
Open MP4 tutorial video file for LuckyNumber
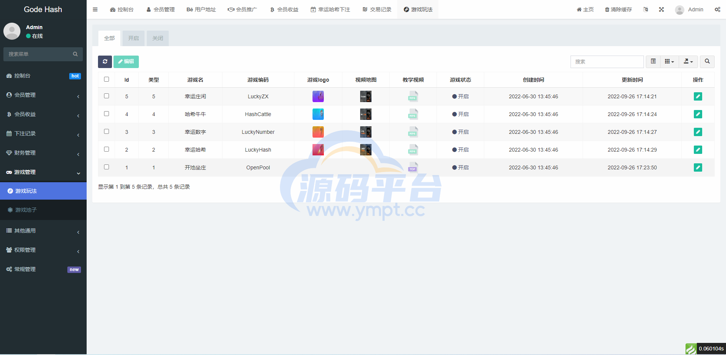[413, 132]
